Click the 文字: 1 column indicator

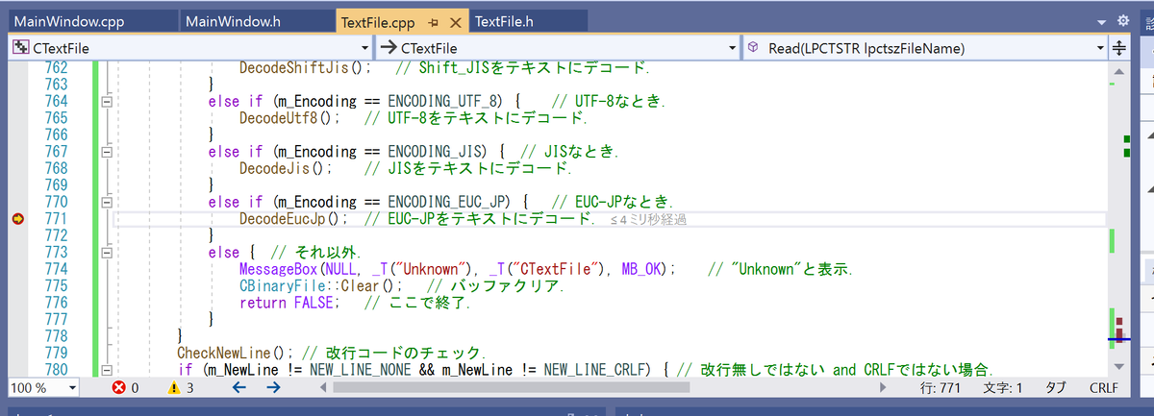1001,388
